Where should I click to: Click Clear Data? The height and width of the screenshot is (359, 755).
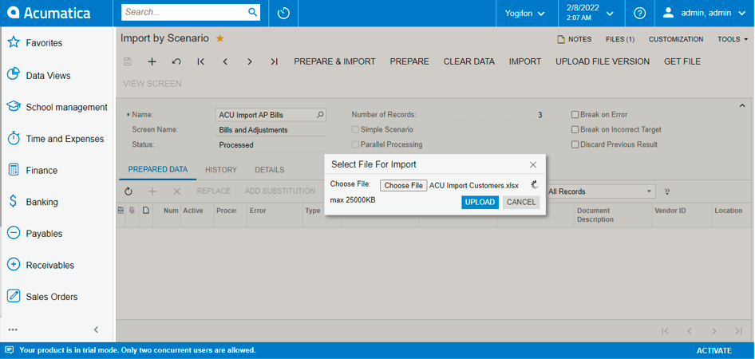(469, 61)
